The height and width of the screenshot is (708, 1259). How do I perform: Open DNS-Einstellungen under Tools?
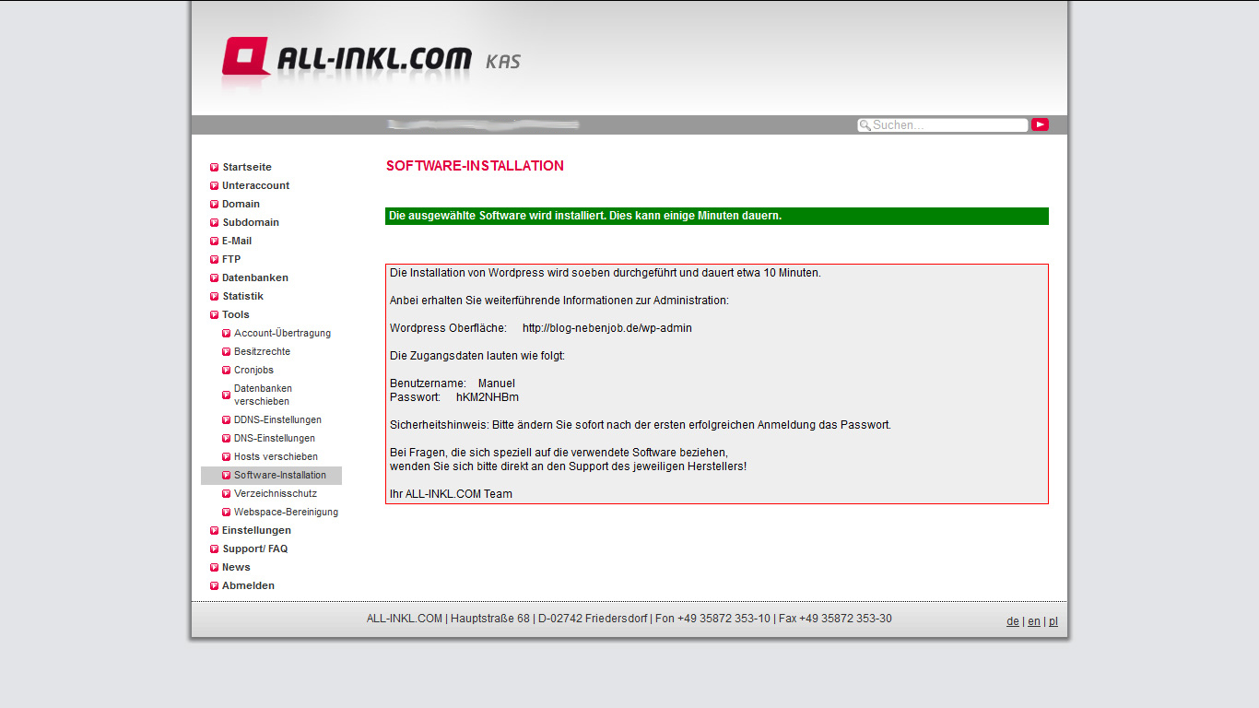coord(275,438)
